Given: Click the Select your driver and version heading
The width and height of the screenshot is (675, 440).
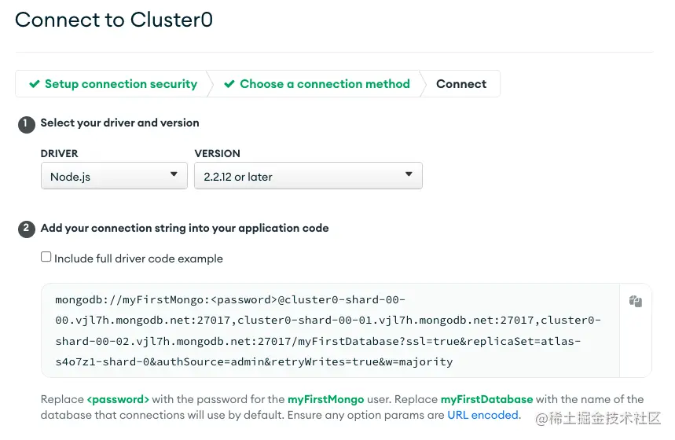Looking at the screenshot, I should pos(119,123).
